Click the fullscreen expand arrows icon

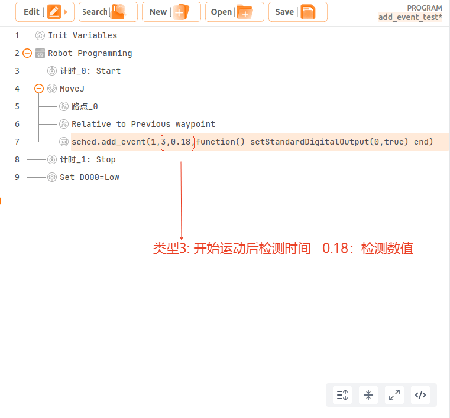tap(394, 395)
